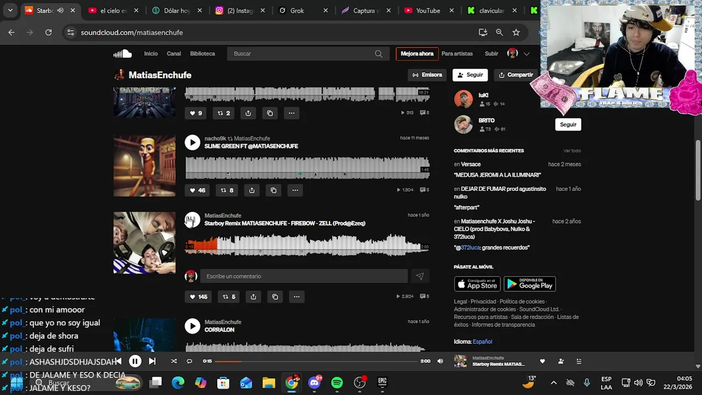Like the current track in player bar
The height and width of the screenshot is (395, 702).
coord(542,361)
